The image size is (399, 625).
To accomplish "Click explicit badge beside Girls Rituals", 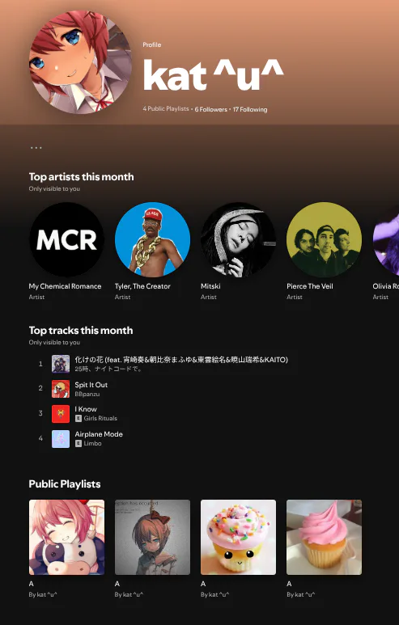I will point(79,419).
